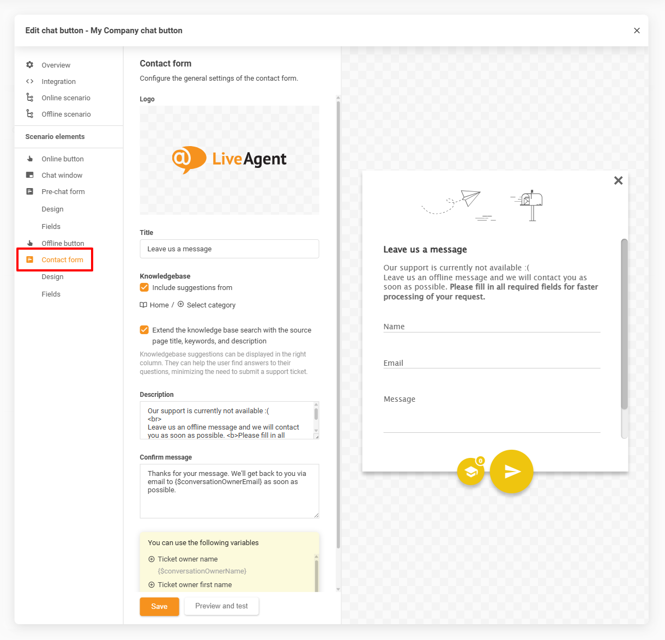Viewport: 665px width, 640px height.
Task: Toggle Extend the knowledge base search checkbox
Action: click(x=144, y=330)
